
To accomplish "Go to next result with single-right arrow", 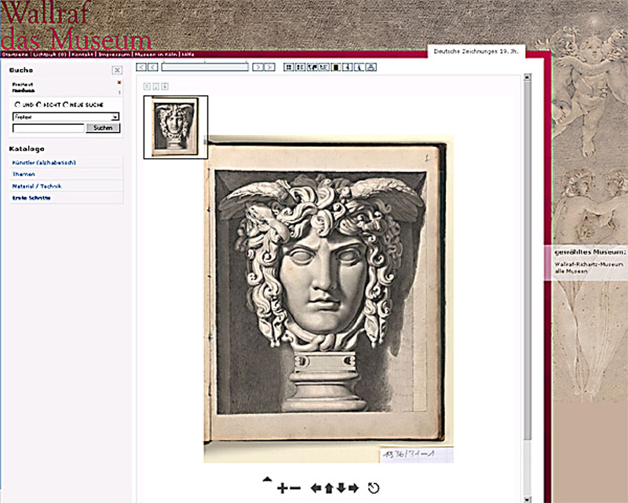I will tap(258, 67).
